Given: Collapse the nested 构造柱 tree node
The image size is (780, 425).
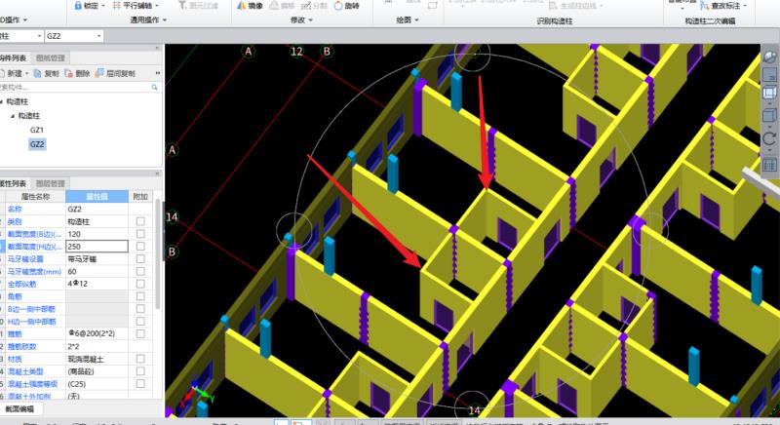Looking at the screenshot, I should coord(13,116).
